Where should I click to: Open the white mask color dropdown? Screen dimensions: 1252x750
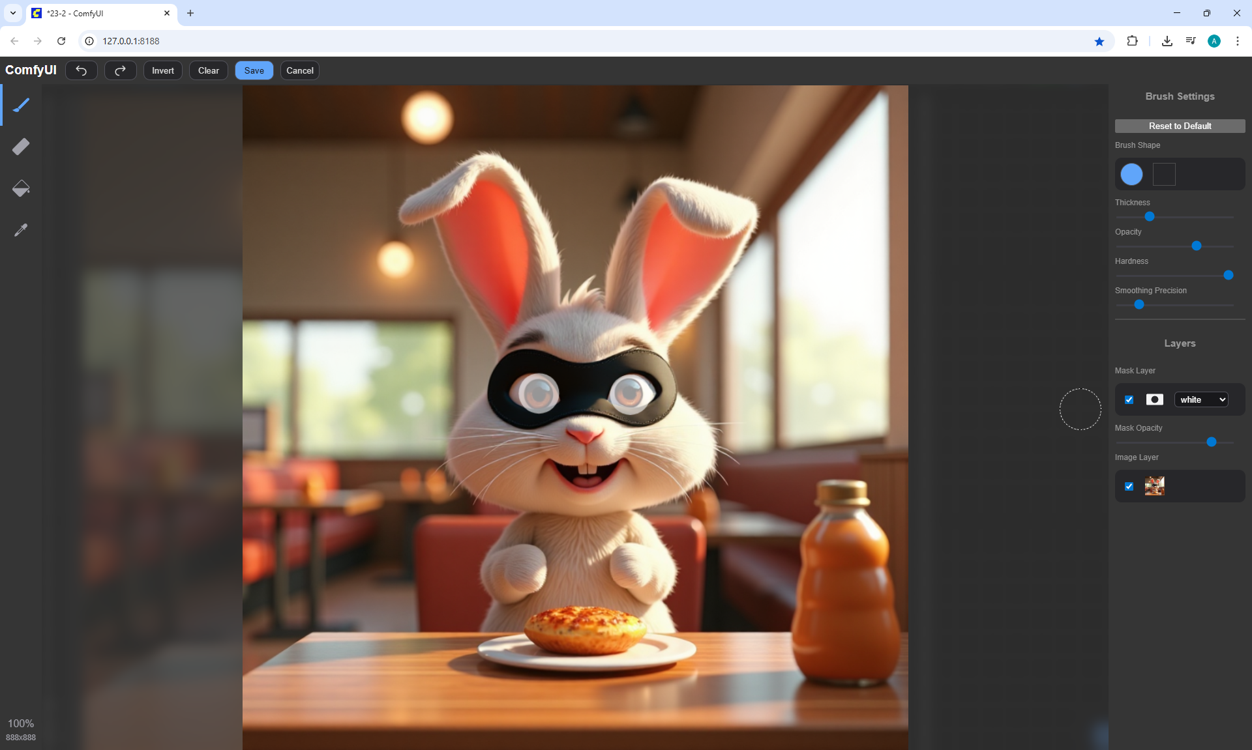1201,399
